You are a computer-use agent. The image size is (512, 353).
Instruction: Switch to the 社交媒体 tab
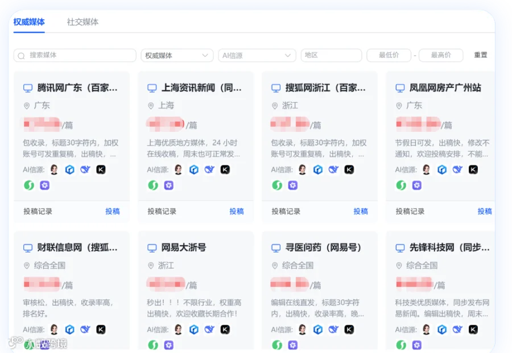point(82,22)
